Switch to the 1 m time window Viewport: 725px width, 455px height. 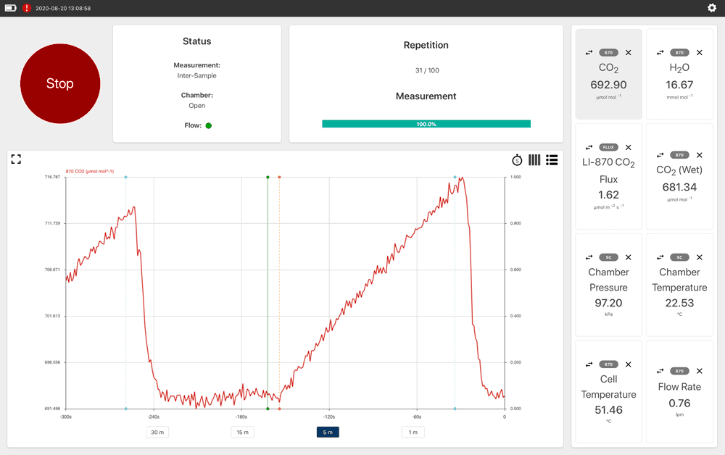tap(413, 432)
